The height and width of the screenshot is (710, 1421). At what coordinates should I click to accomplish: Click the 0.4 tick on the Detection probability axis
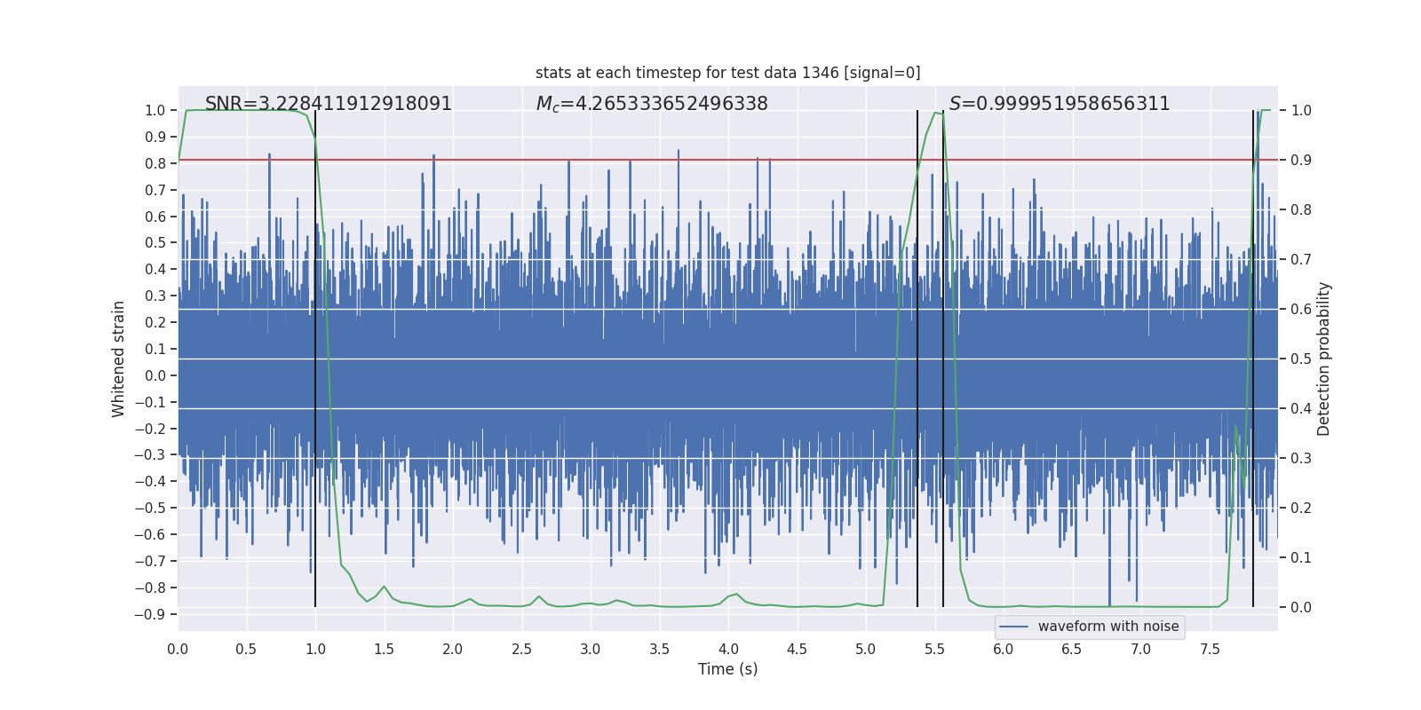click(x=1301, y=409)
